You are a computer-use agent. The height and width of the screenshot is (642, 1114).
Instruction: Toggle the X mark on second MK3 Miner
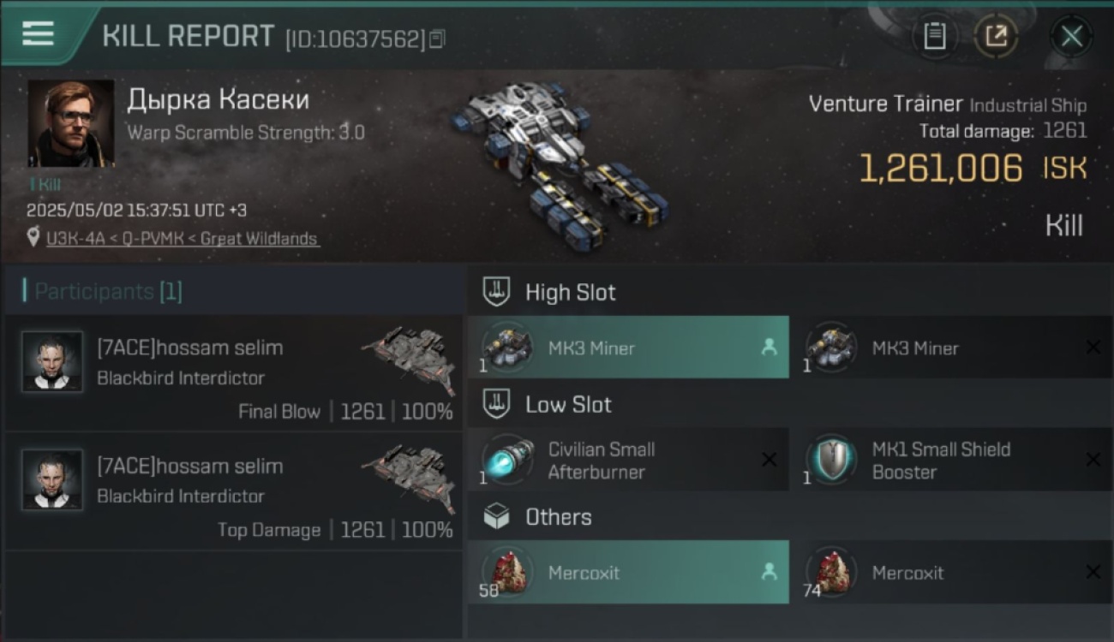click(1093, 348)
